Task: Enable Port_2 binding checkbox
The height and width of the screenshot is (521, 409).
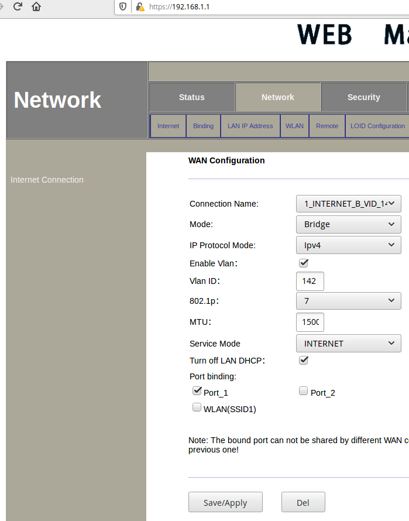Action: click(303, 391)
